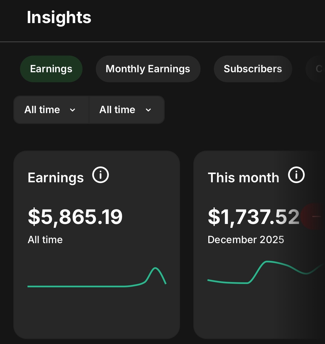Click the December 2025 label
This screenshot has width=325, height=344.
246,240
